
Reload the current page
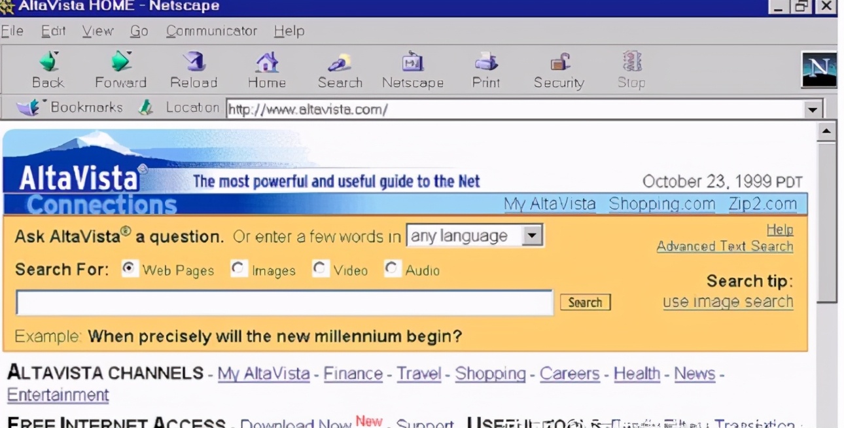point(194,71)
